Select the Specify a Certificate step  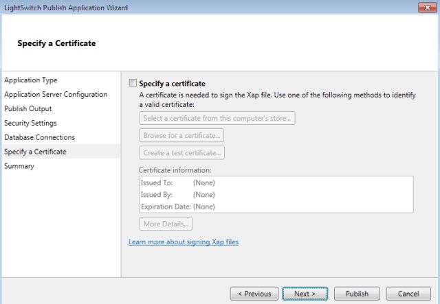[x=35, y=152]
